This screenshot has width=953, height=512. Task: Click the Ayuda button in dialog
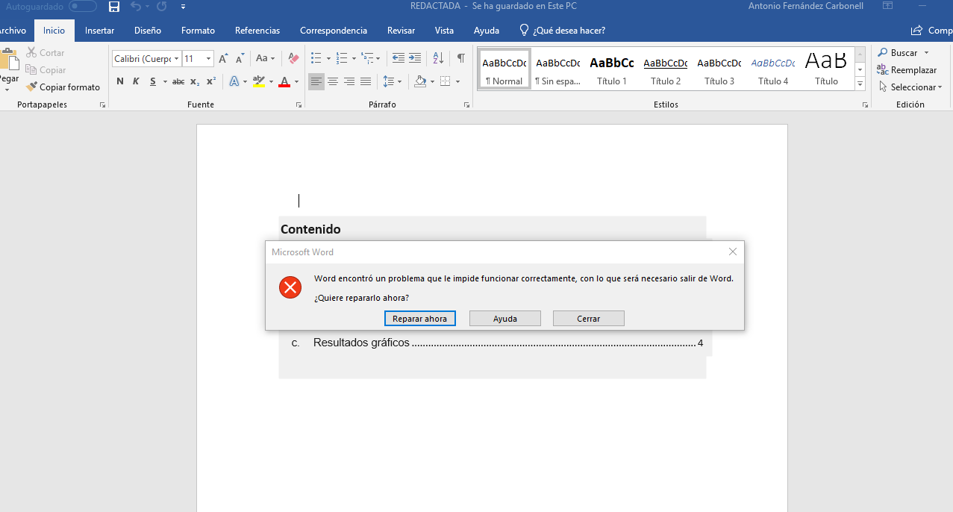click(x=505, y=319)
